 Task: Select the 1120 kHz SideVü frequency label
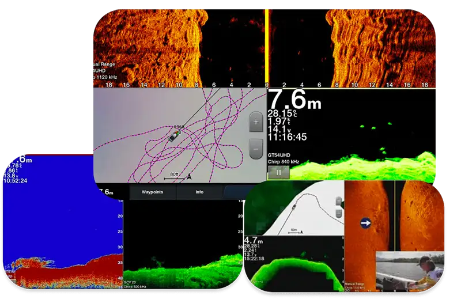click(105, 77)
